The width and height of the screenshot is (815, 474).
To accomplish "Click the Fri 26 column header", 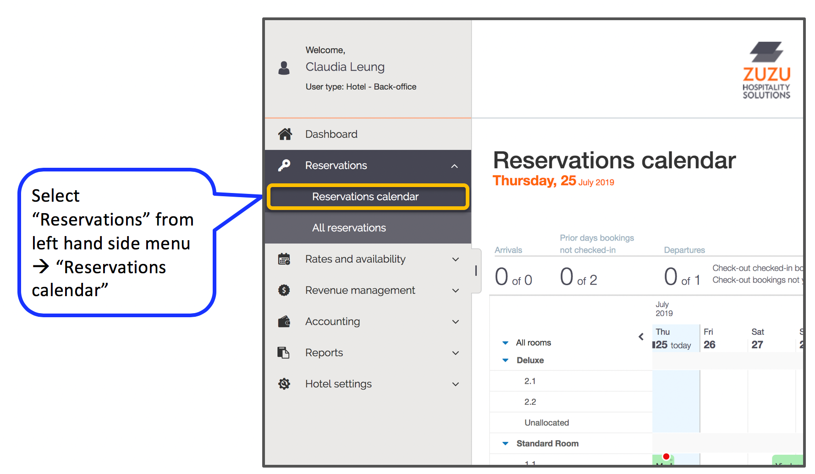I will coord(723,338).
